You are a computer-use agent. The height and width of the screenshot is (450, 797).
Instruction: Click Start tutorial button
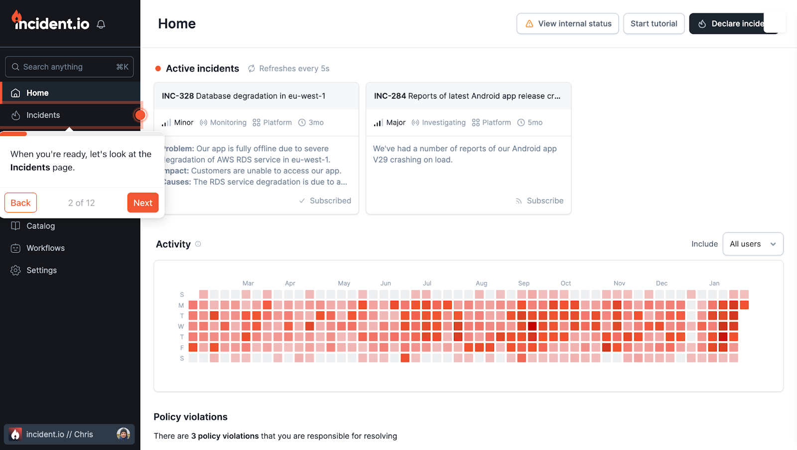click(x=654, y=24)
